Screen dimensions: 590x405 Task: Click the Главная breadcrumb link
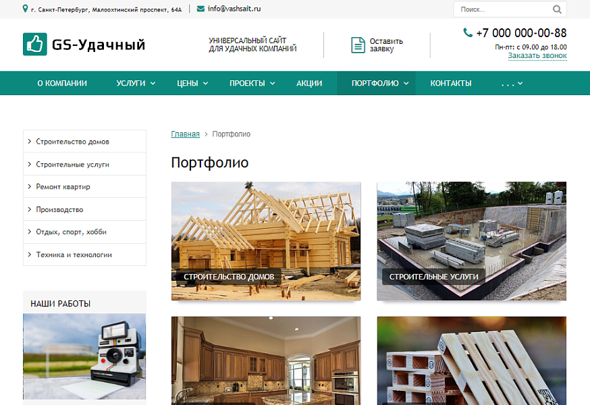point(185,134)
